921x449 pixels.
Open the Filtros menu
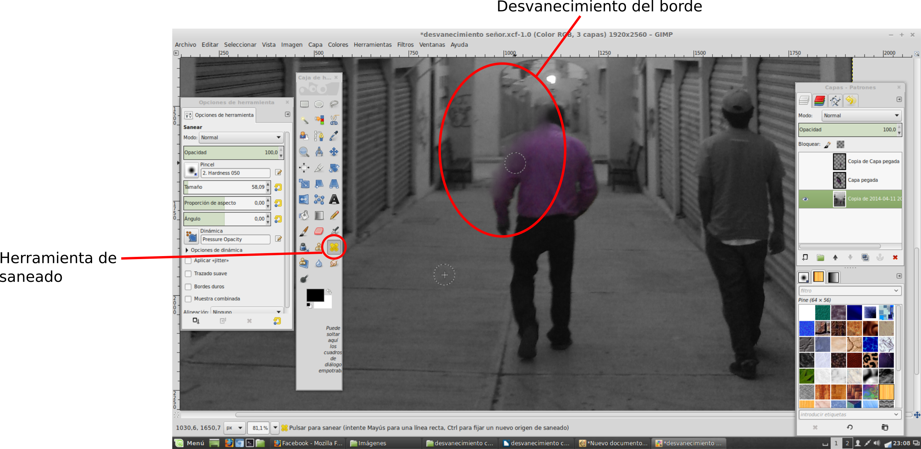point(405,44)
